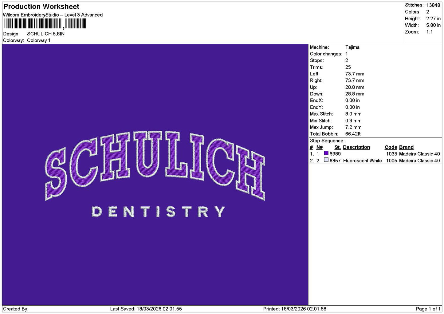The height and width of the screenshot is (314, 444).
Task: Click the DENTISTRY embroidered text in the preview
Action: click(158, 212)
